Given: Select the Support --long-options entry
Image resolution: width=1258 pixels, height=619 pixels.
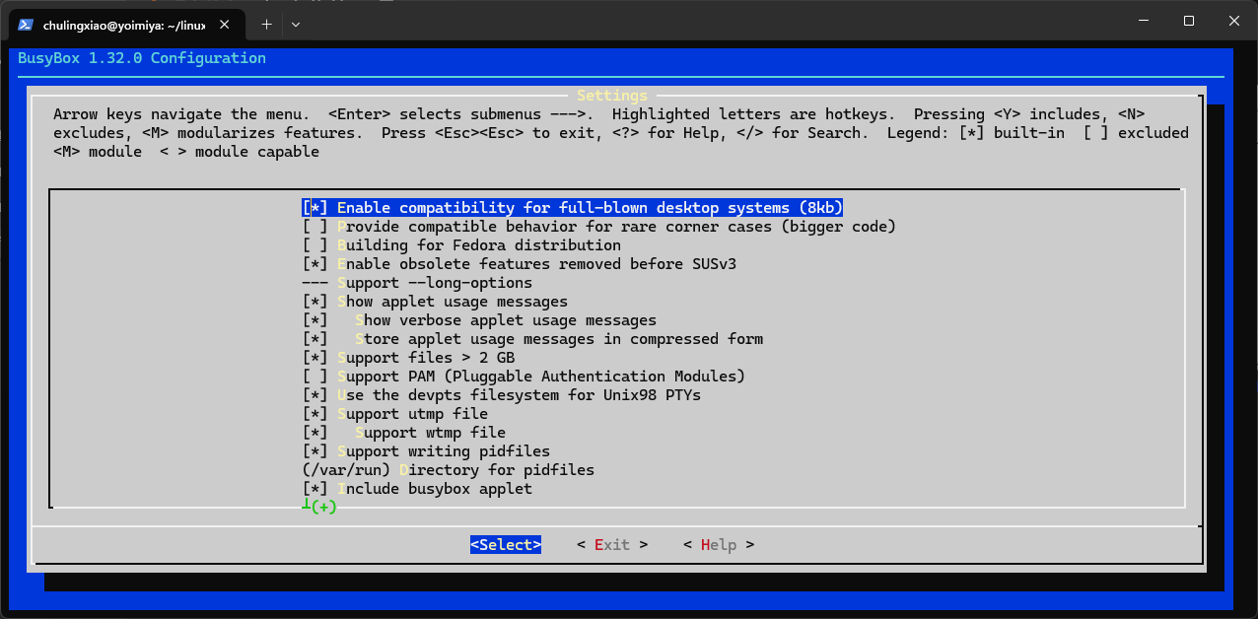Looking at the screenshot, I should point(417,283).
